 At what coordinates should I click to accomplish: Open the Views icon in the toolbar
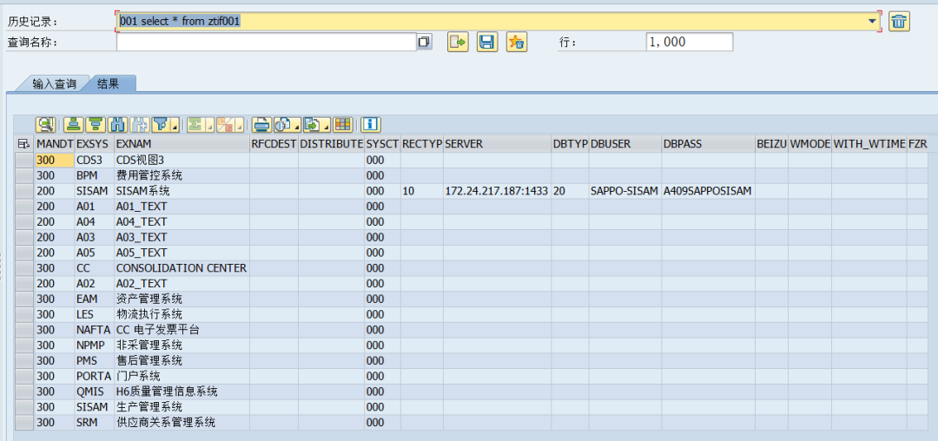coord(282,124)
